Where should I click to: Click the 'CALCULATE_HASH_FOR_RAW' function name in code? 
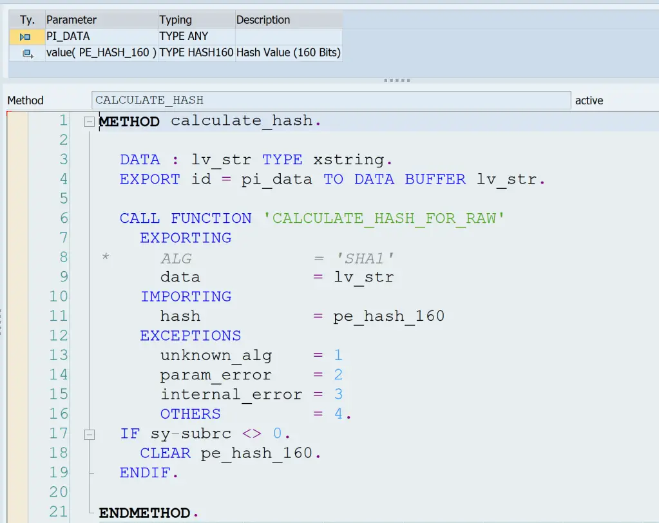pos(384,218)
